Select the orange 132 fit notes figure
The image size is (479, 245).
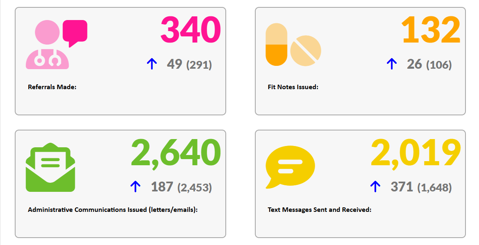coord(431,29)
